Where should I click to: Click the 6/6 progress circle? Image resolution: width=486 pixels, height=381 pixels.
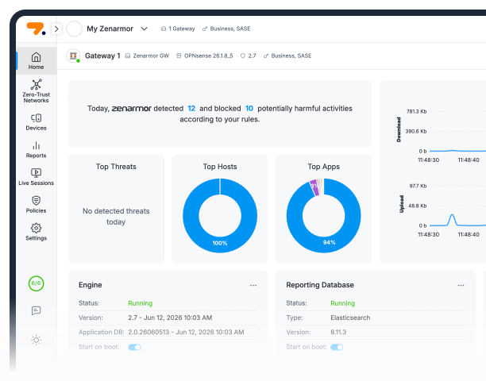click(36, 283)
